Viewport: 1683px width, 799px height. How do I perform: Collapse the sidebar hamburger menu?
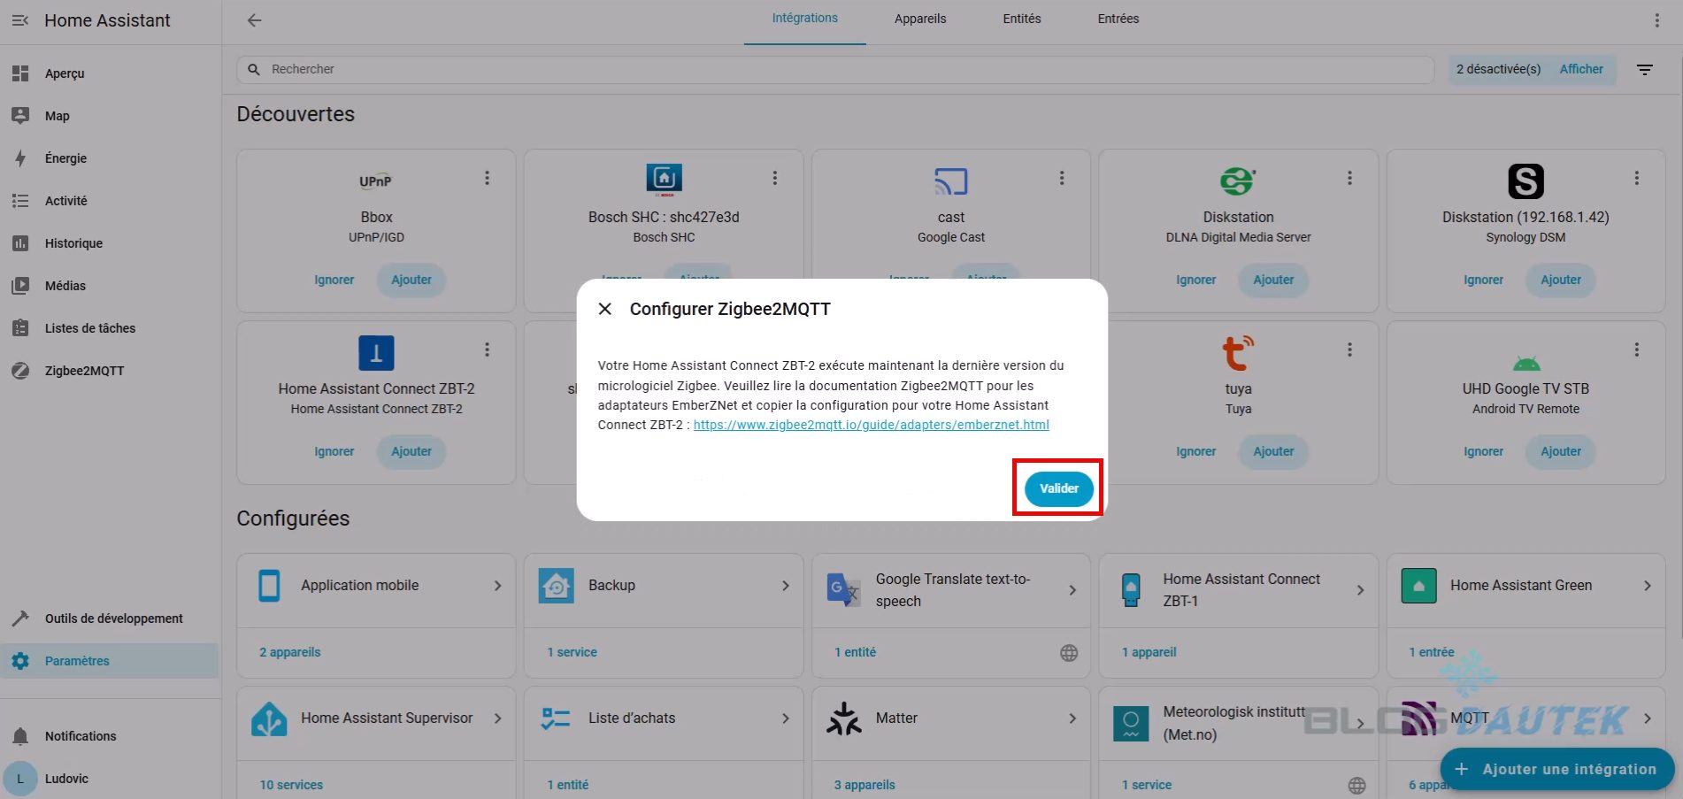tap(20, 20)
